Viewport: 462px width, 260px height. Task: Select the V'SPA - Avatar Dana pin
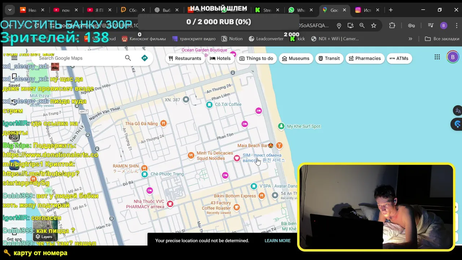tap(254, 186)
